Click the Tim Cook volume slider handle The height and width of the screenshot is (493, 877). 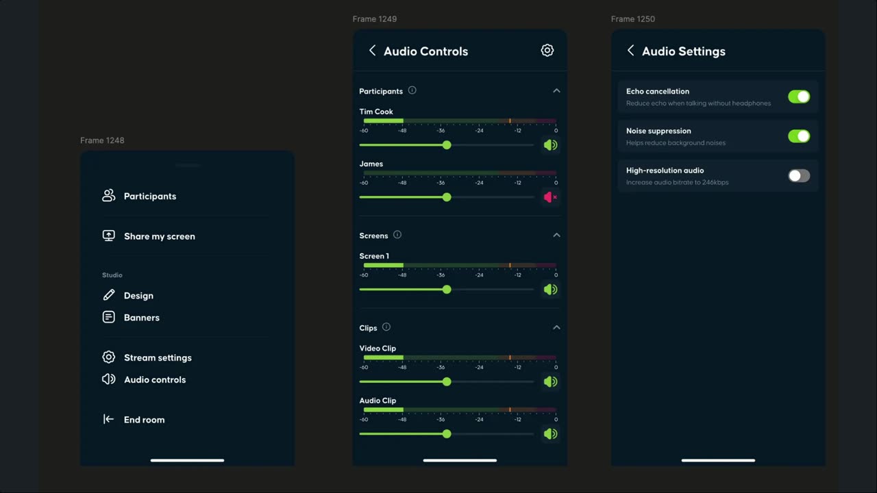(447, 145)
